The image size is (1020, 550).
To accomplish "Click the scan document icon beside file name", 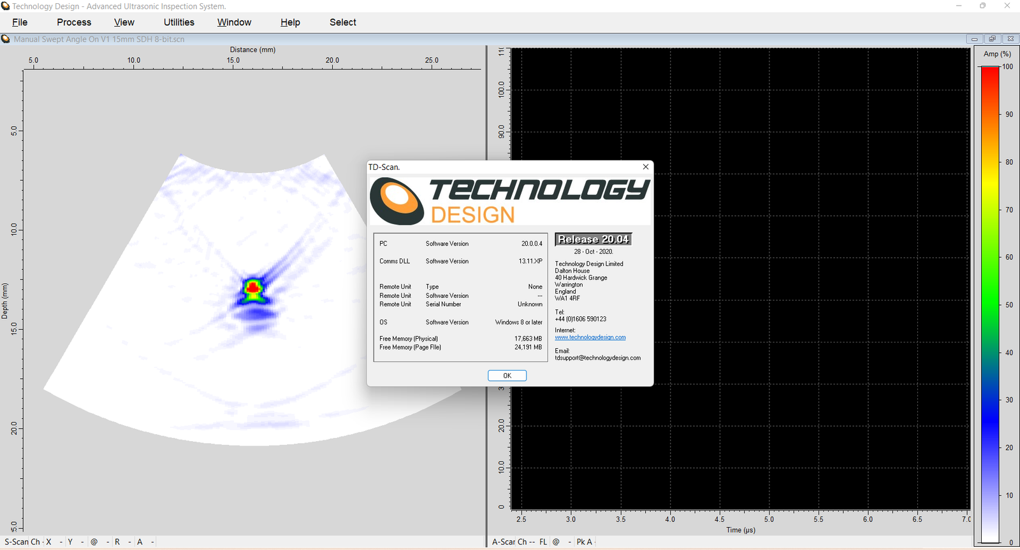I will coord(6,39).
